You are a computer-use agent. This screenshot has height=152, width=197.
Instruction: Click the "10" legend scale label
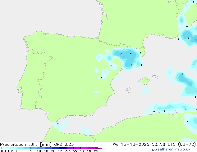[x=39, y=151]
